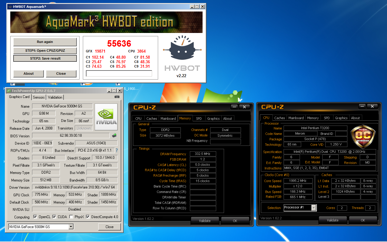This screenshot has height=242, width=387.
Task: Open the SPD tab in CPU-Z processor window
Action: coord(327,118)
